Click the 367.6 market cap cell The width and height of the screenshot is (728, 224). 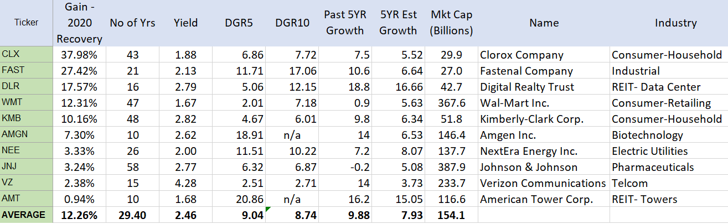point(452,103)
